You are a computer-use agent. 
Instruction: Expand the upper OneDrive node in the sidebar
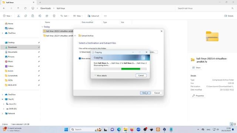tap(3, 33)
